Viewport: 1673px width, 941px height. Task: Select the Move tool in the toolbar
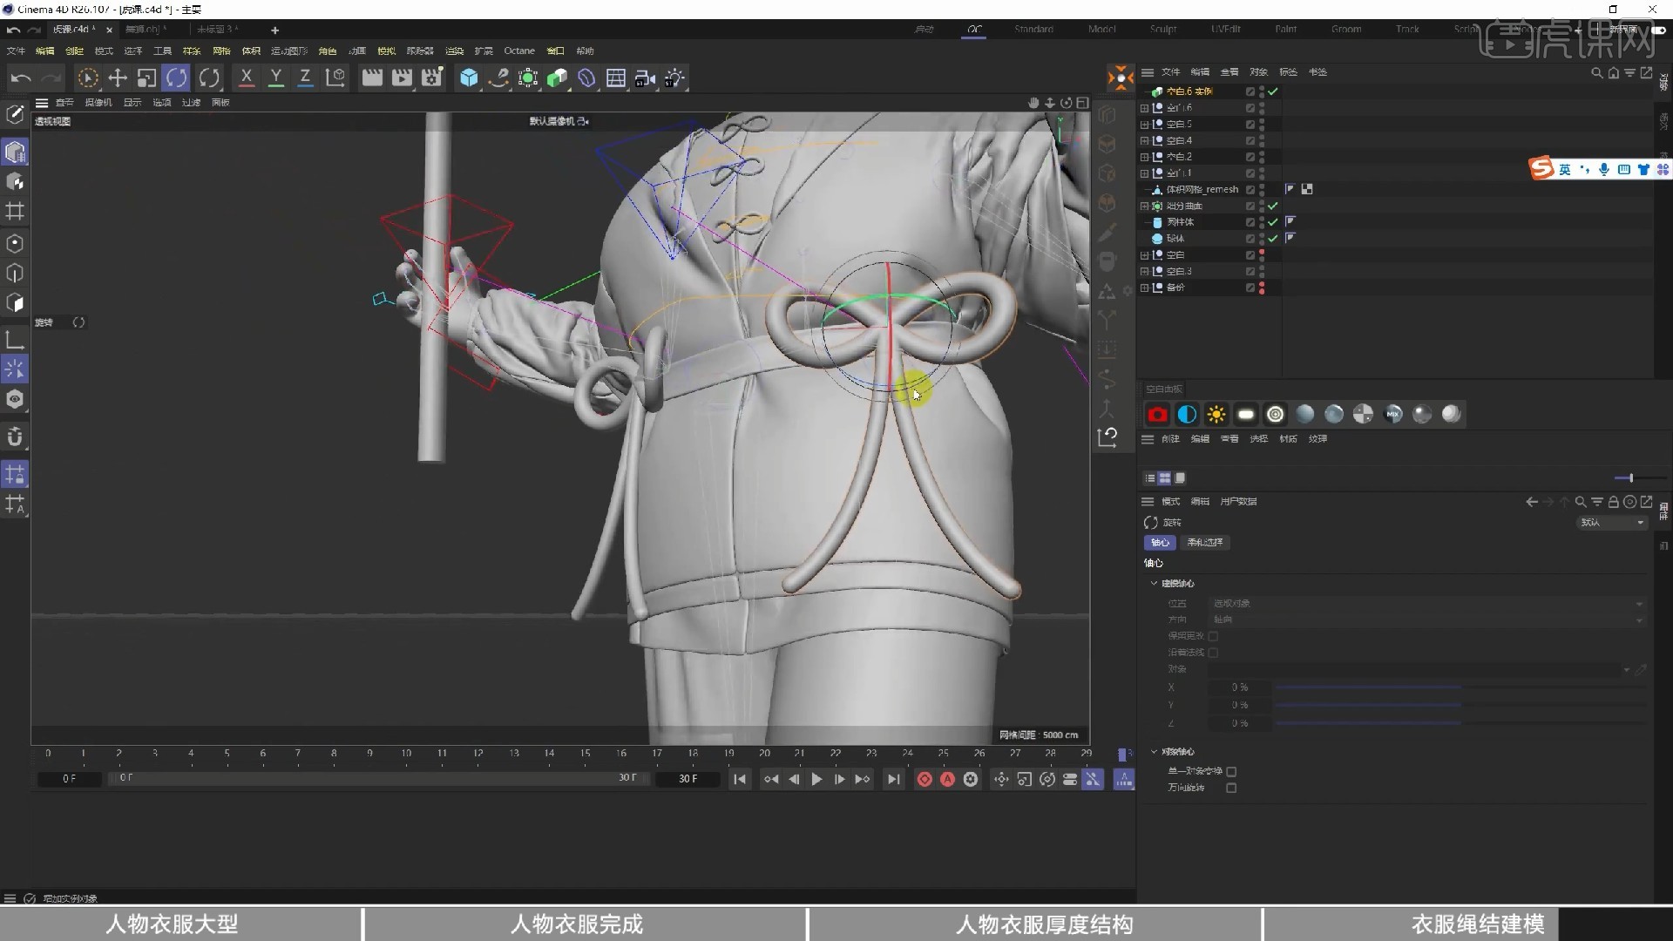coord(117,78)
